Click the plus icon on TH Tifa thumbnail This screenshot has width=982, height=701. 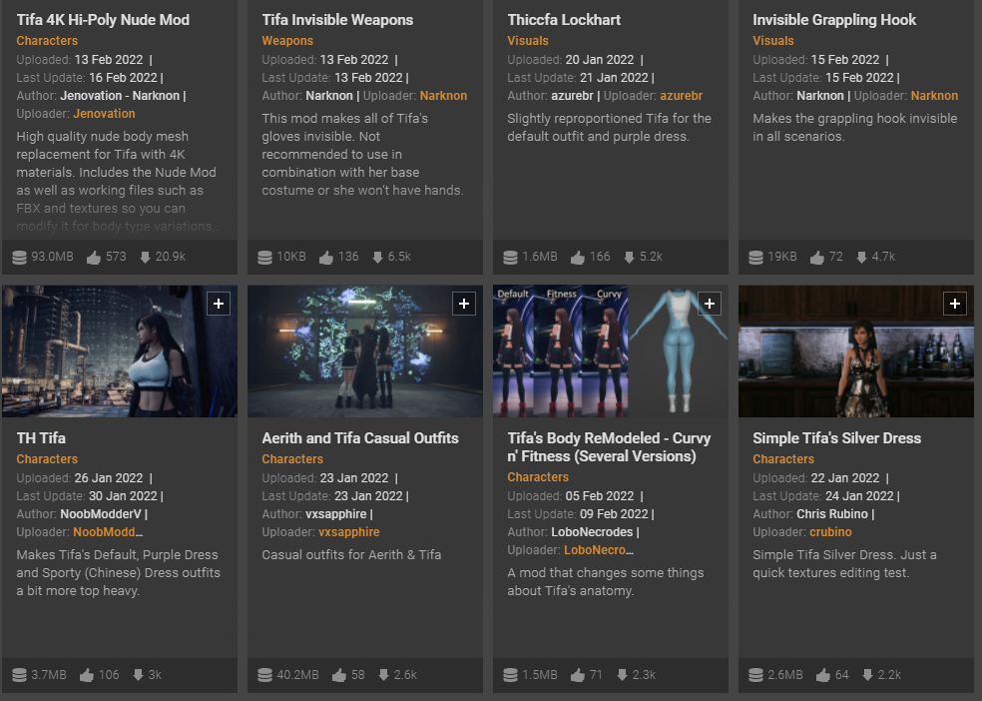tap(219, 304)
